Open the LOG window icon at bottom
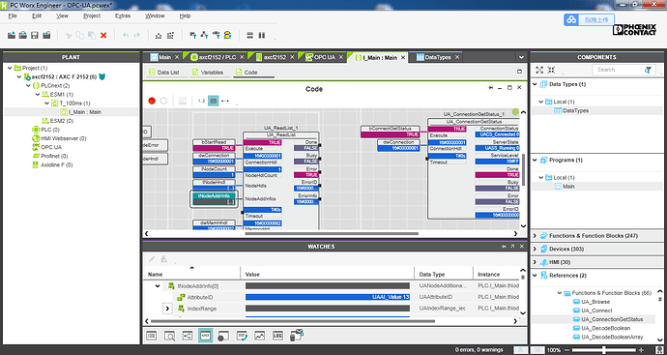The image size is (667, 355). pyautogui.click(x=277, y=336)
